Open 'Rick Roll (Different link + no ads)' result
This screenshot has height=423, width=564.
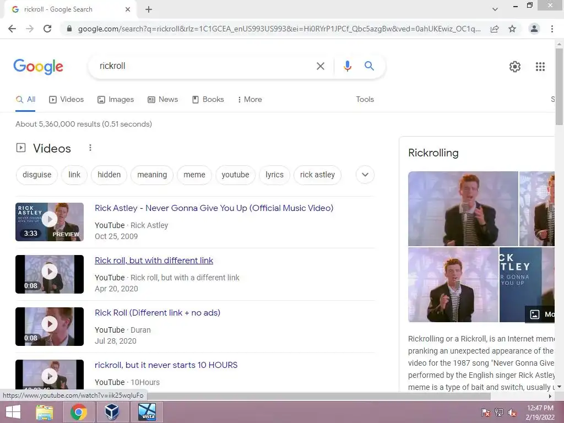point(158,313)
